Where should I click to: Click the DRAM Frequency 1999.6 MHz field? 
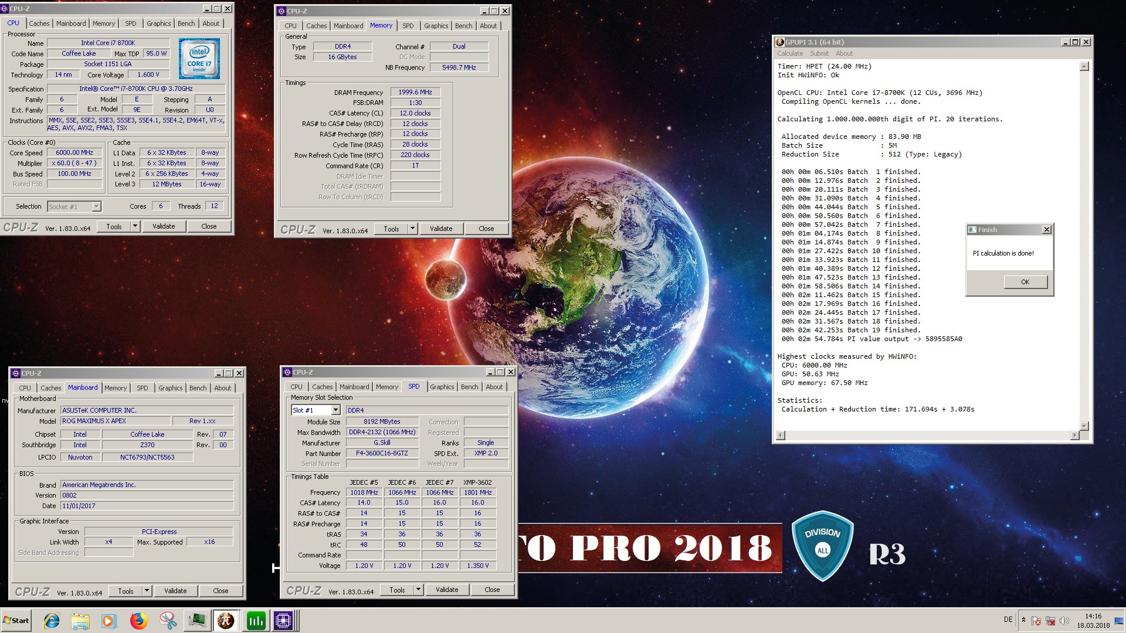coord(415,92)
